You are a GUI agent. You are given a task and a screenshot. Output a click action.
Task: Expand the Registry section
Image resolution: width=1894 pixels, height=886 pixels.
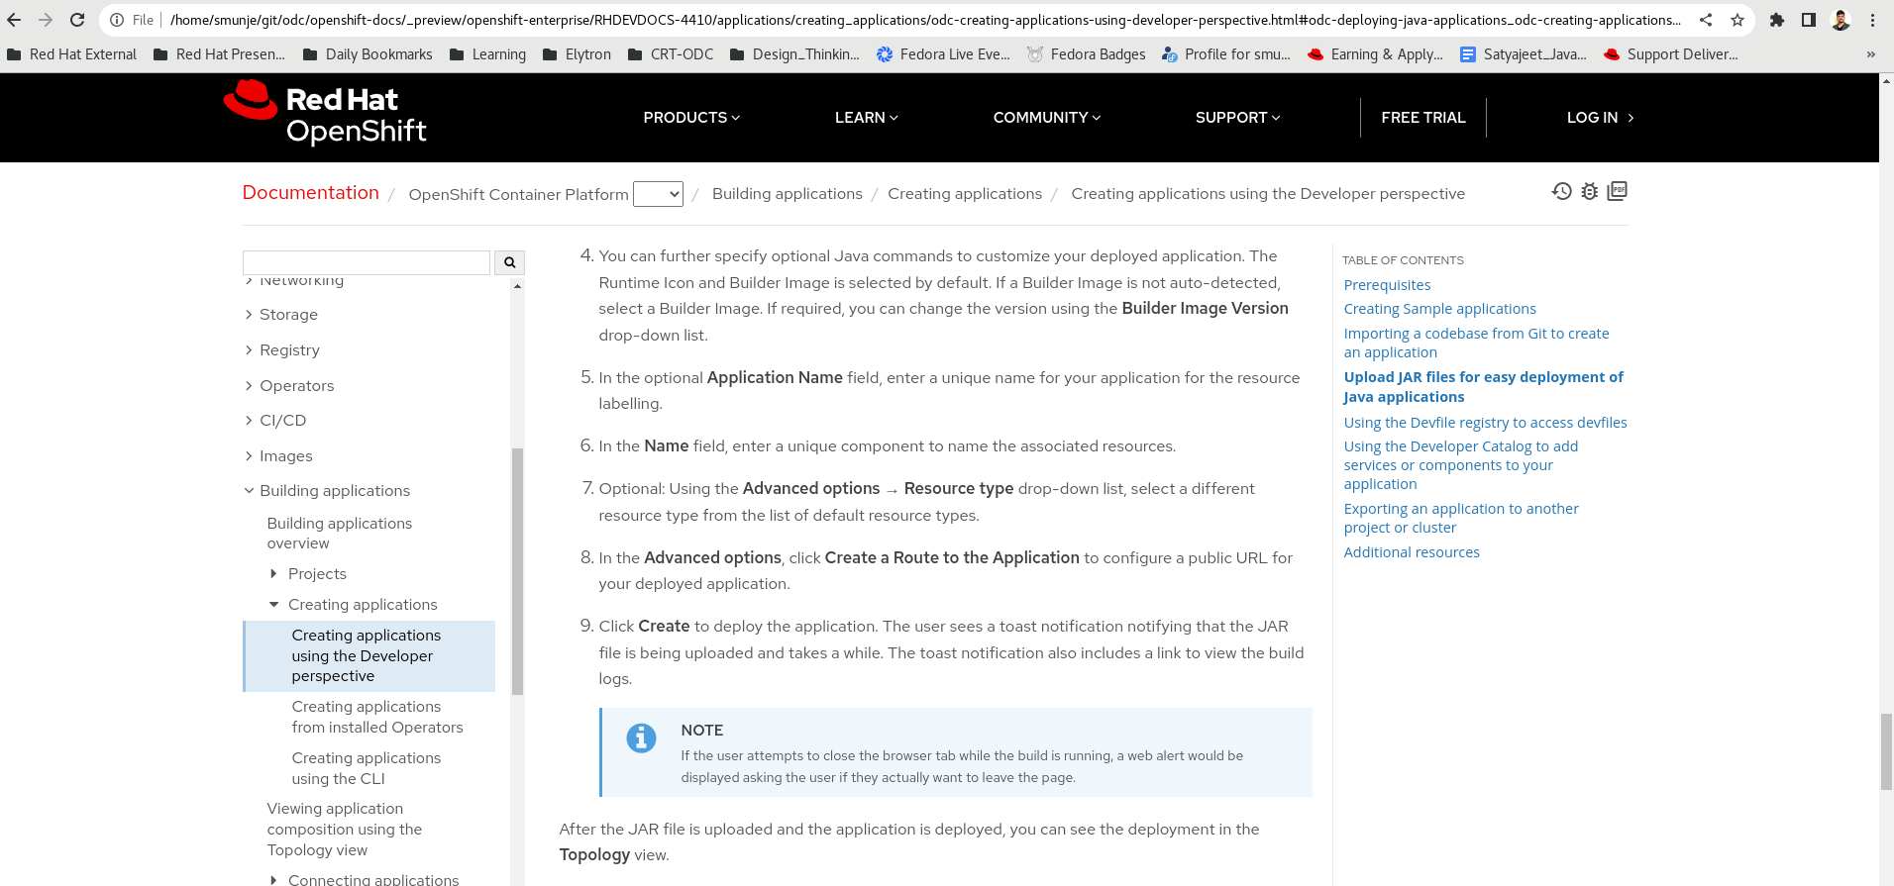point(283,350)
